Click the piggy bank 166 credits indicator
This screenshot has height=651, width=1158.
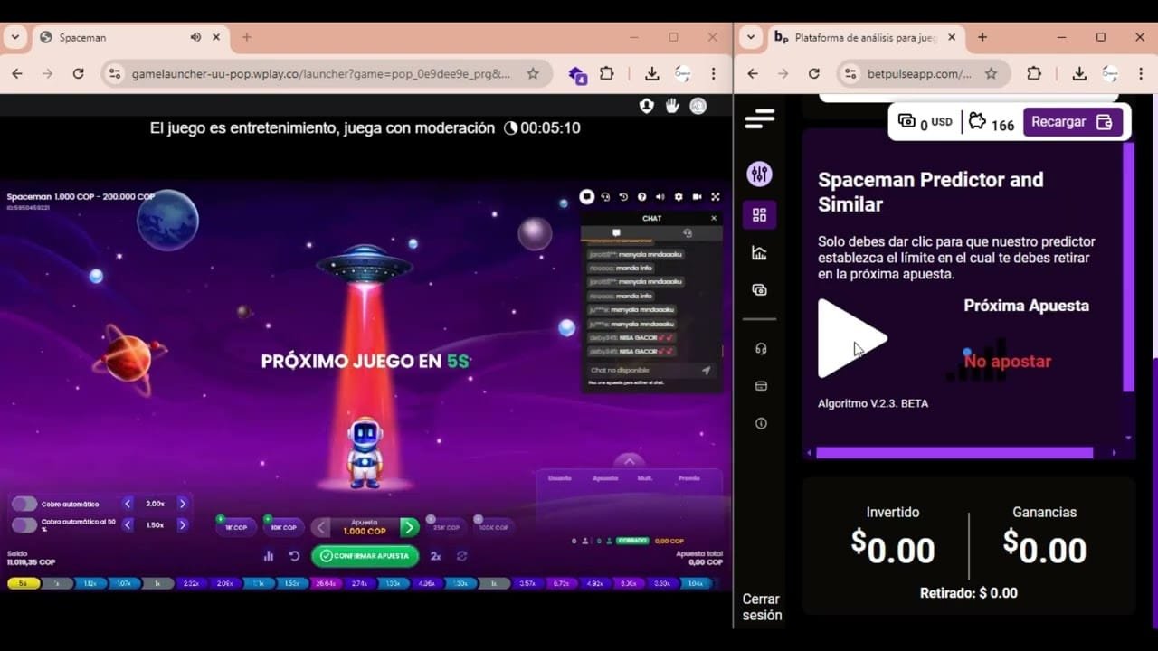(x=991, y=123)
